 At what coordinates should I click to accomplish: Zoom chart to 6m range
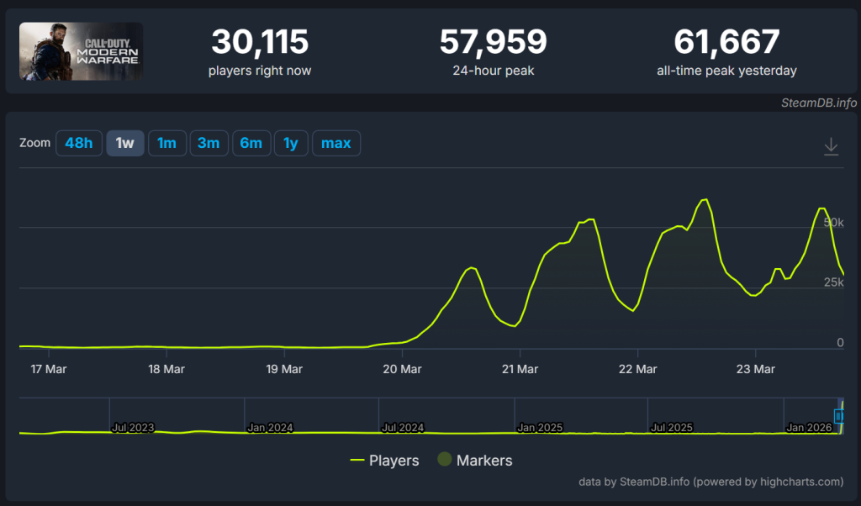coord(251,143)
